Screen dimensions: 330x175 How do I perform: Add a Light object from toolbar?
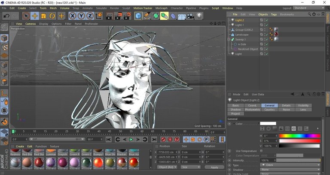(x=199, y=16)
